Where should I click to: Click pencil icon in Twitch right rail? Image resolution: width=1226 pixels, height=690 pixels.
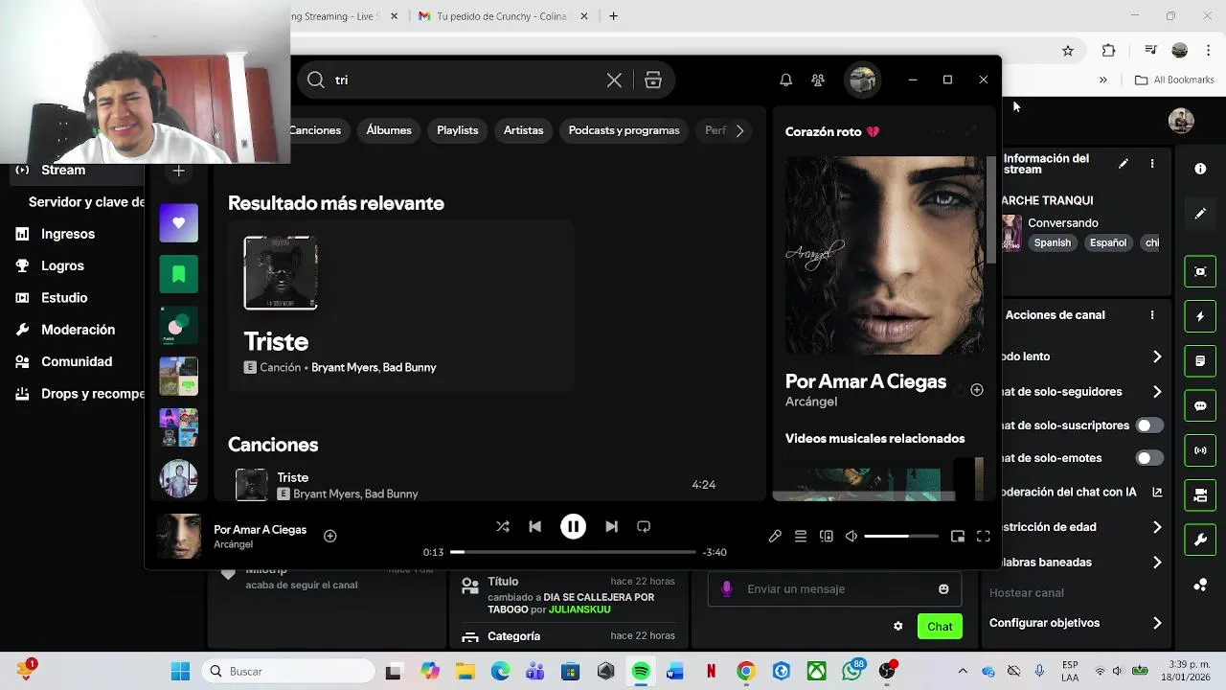click(x=1200, y=214)
